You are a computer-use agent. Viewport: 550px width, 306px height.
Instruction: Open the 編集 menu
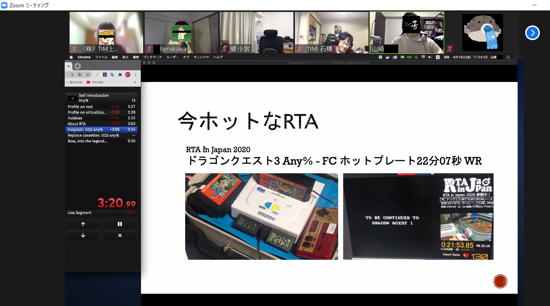click(x=115, y=57)
